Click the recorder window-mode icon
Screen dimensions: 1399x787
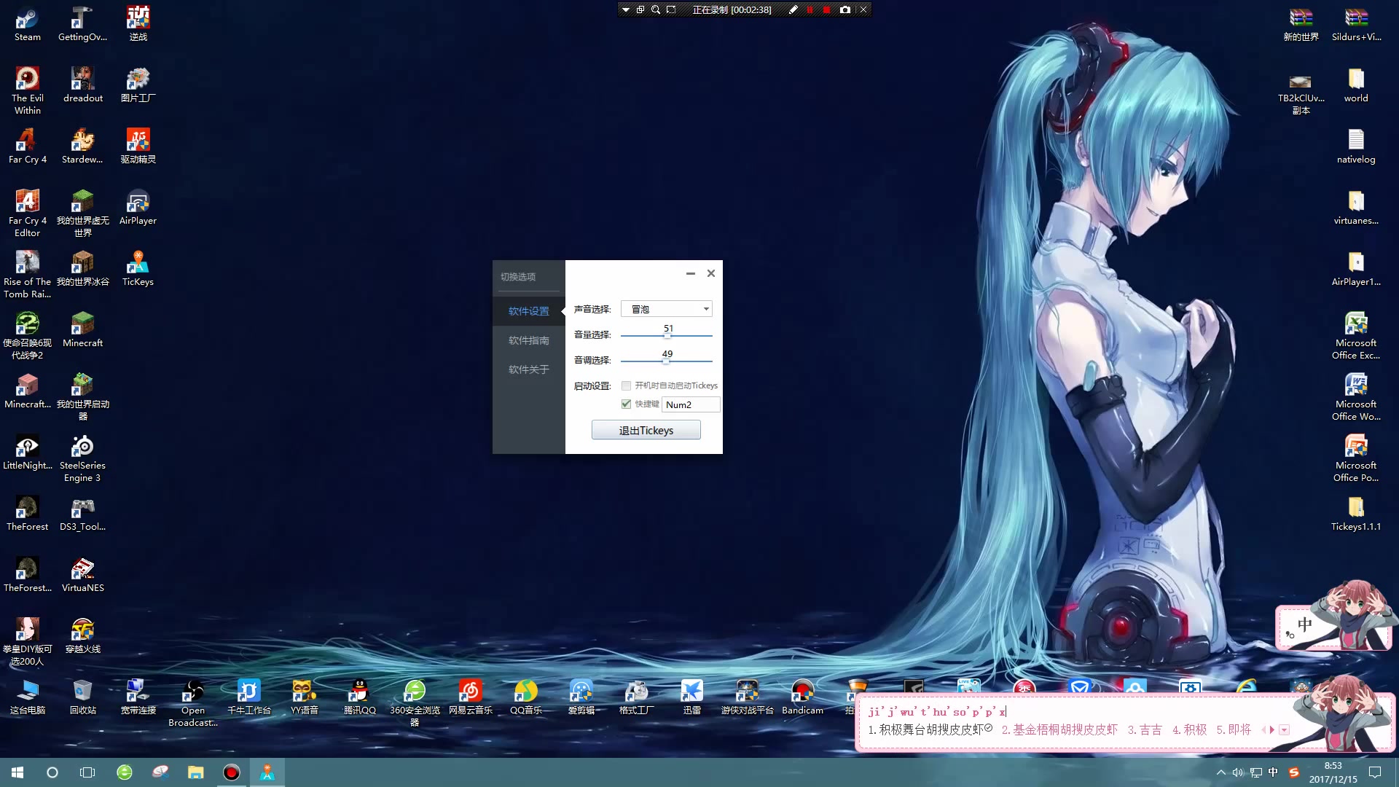point(640,9)
